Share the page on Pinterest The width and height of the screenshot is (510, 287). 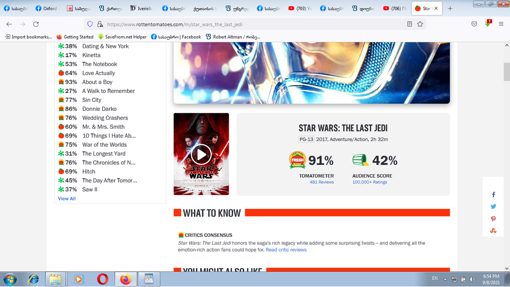click(494, 219)
